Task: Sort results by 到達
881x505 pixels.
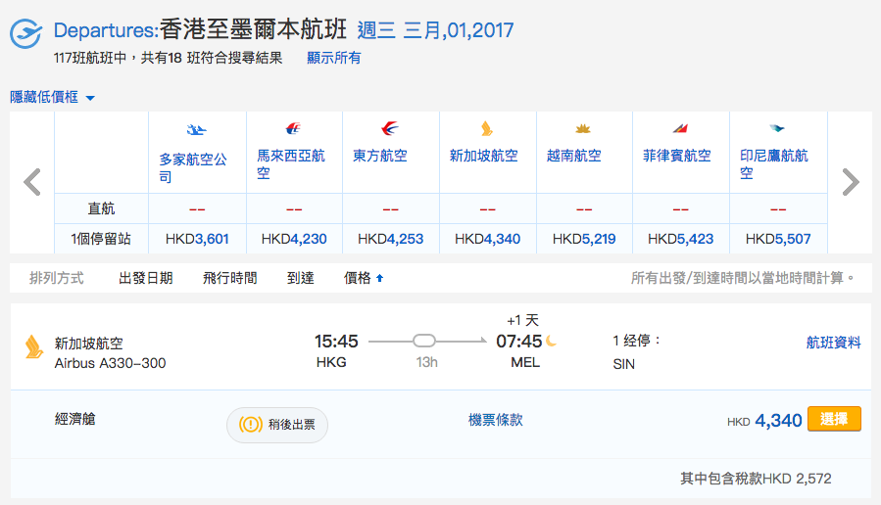Action: [301, 278]
